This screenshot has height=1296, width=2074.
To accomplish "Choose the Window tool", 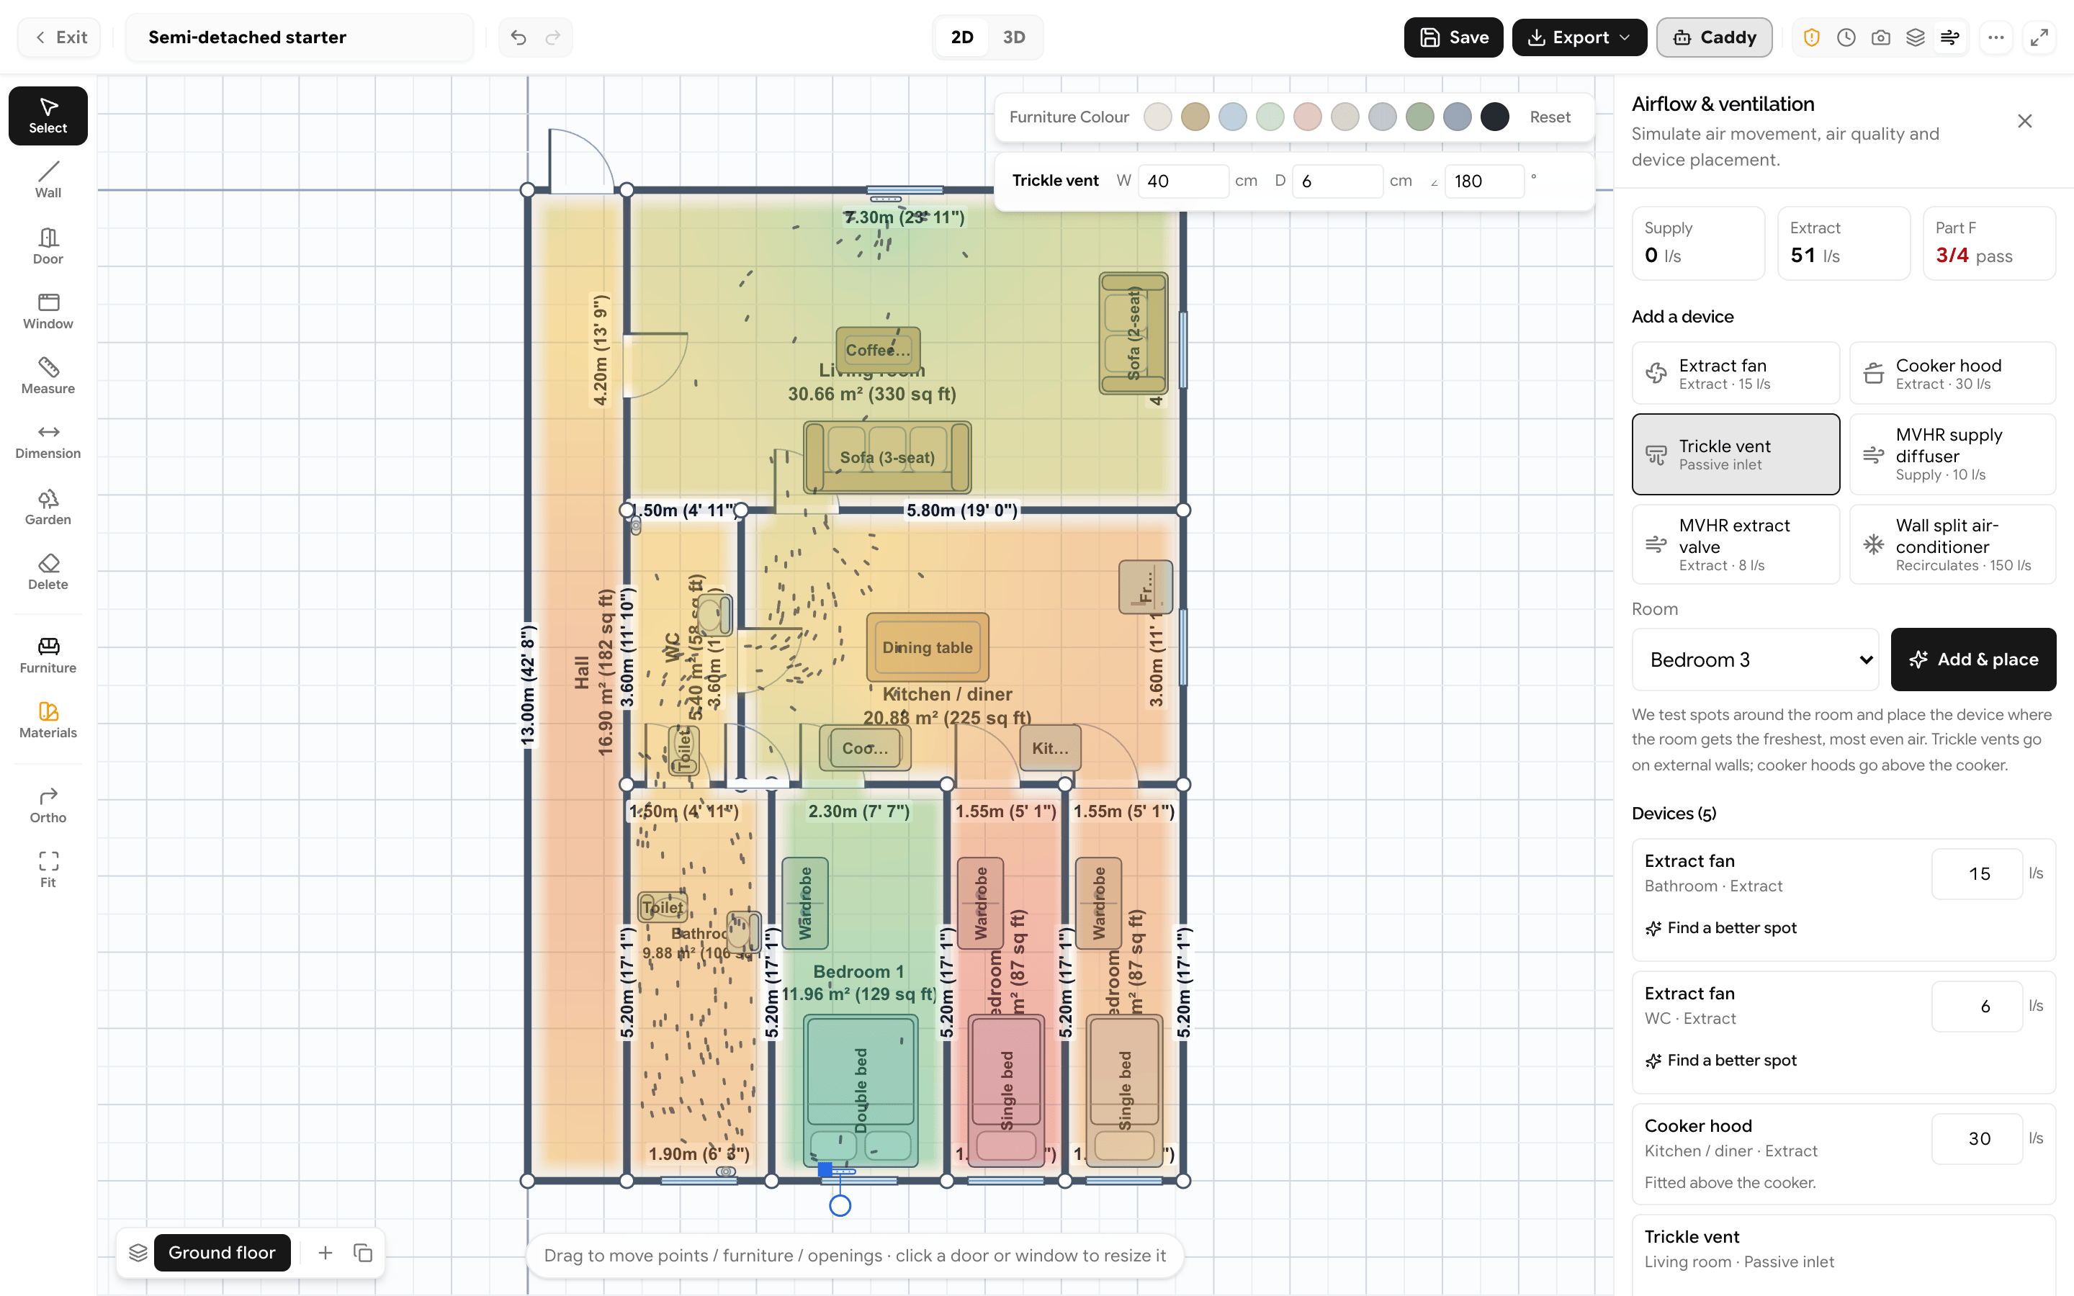I will pyautogui.click(x=48, y=311).
